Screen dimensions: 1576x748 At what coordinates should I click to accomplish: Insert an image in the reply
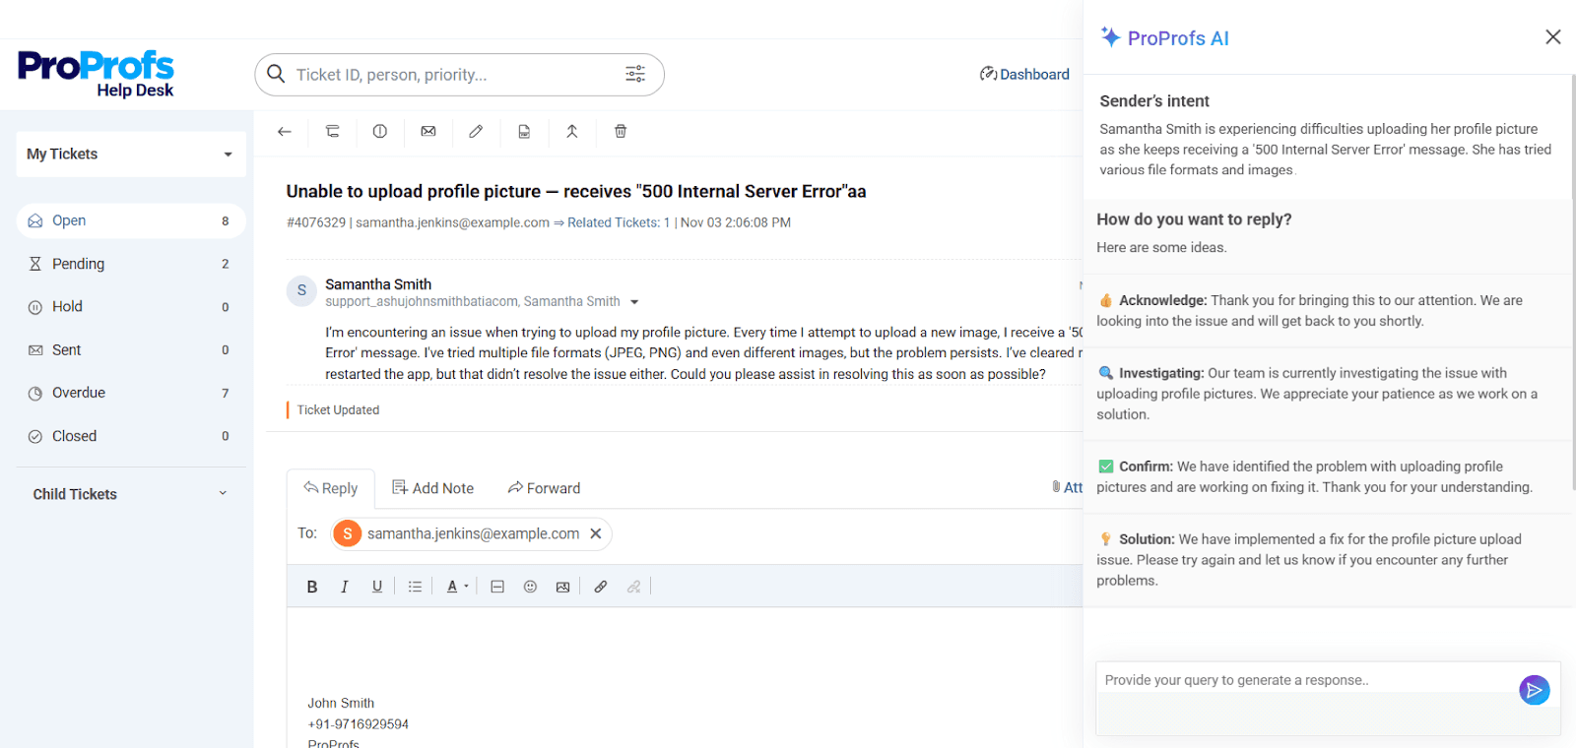click(x=562, y=587)
